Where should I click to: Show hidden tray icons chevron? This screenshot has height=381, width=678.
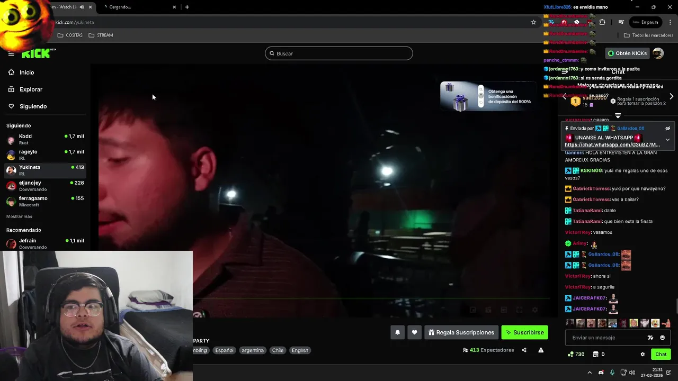click(x=590, y=373)
